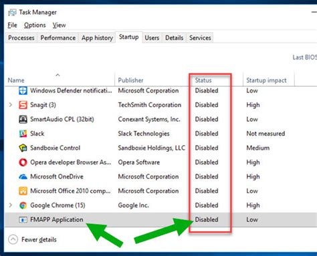Click High impact in Google Chrome row

[x=253, y=205]
